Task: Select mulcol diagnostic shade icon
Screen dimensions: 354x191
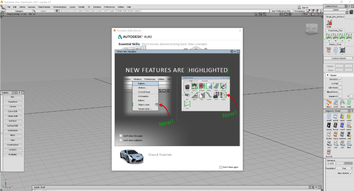Action: coord(336,116)
